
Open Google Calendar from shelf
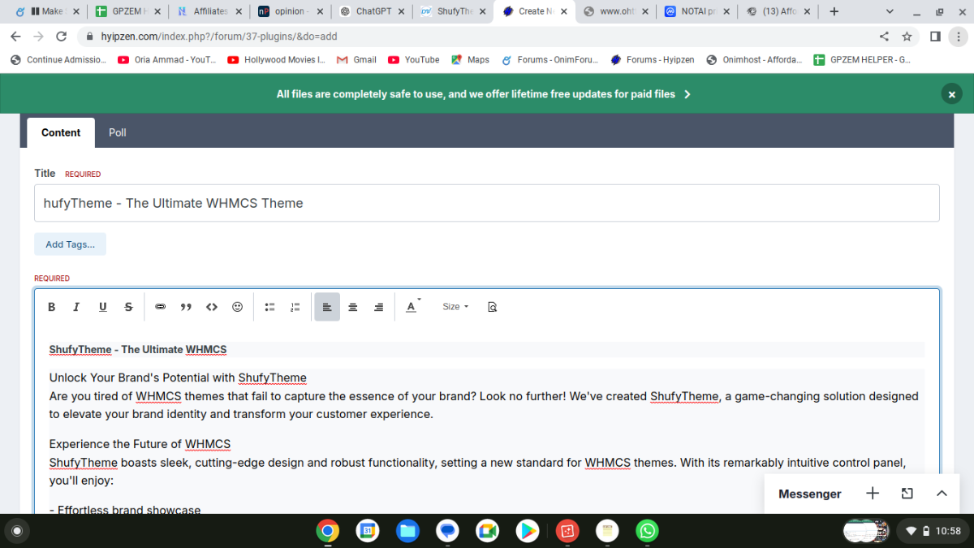coord(367,531)
